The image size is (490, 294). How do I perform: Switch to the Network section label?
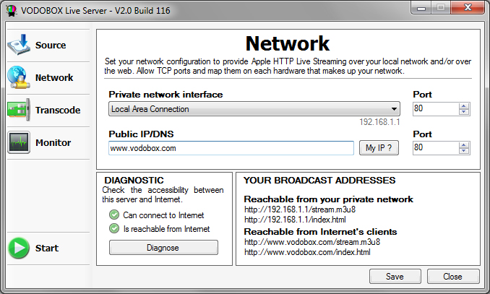[x=54, y=78]
